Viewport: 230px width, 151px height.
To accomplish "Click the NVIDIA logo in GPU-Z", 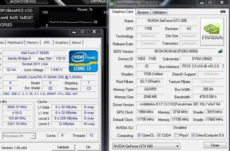I will (x=212, y=32).
